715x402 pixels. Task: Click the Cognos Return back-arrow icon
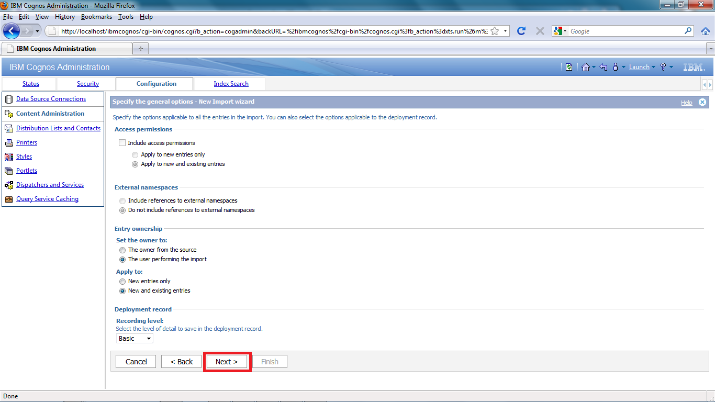coord(604,67)
